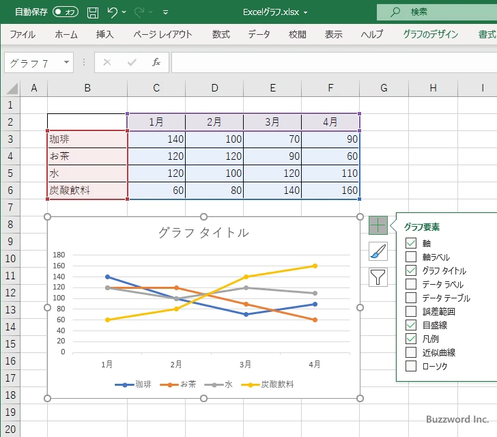
Task: Switch to the 挿入 tab
Action: 105,34
